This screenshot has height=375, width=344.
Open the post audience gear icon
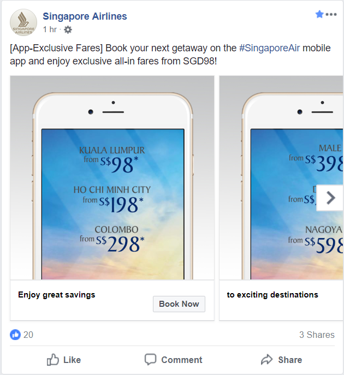pyautogui.click(x=68, y=29)
